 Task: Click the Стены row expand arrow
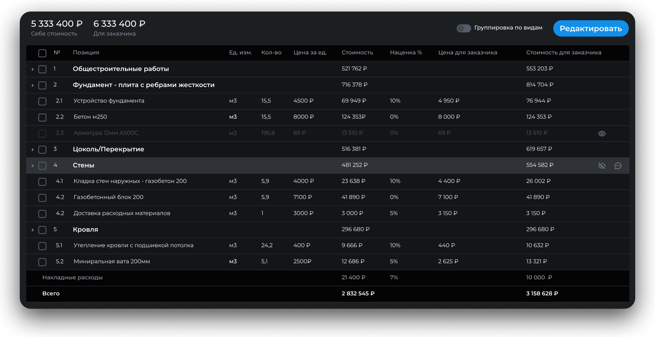(33, 166)
